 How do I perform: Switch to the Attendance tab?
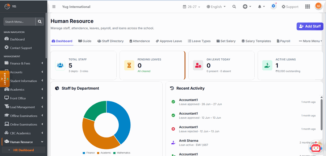139,41
